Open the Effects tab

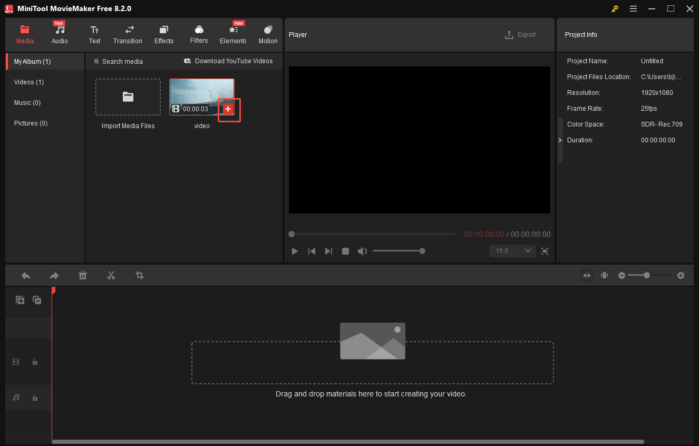point(164,34)
